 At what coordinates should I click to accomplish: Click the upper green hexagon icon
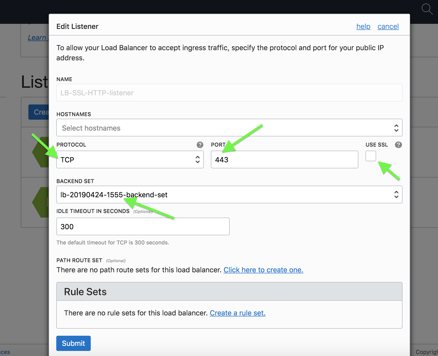(41, 152)
